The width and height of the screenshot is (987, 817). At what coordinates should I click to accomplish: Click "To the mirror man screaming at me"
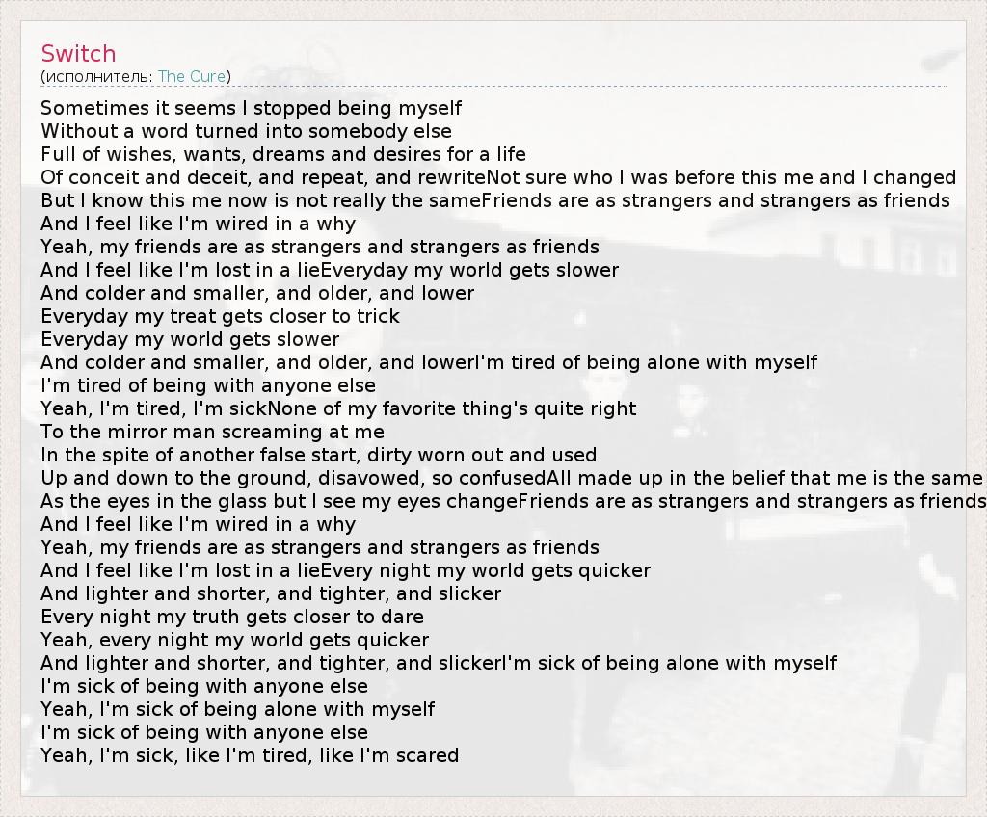212,432
